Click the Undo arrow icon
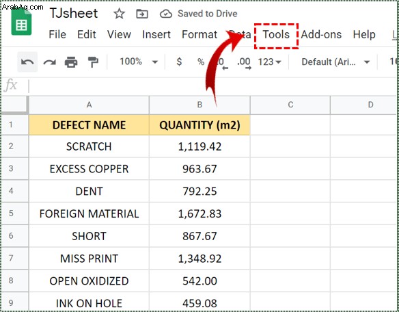Viewport: 399px width, 312px height. 27,62
